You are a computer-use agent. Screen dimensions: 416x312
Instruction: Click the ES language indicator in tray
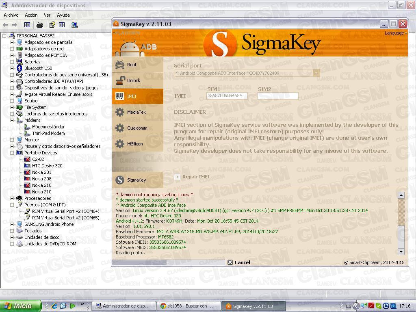pyautogui.click(x=349, y=306)
